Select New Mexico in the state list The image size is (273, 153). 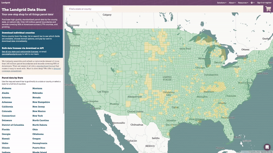(39, 111)
